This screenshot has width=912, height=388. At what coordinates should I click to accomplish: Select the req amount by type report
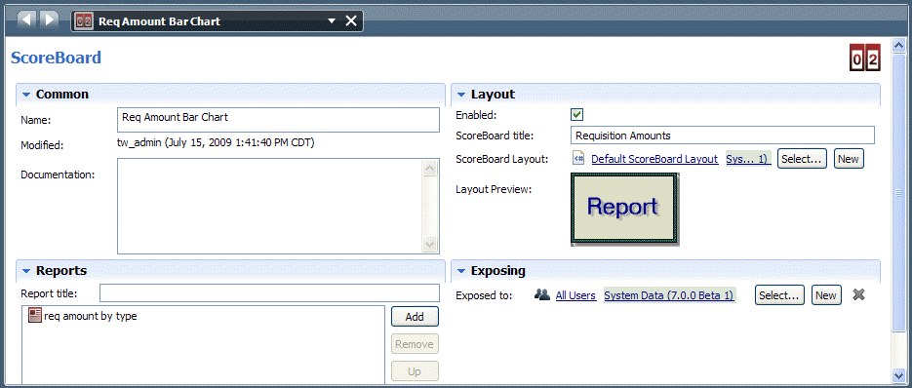[x=90, y=317]
